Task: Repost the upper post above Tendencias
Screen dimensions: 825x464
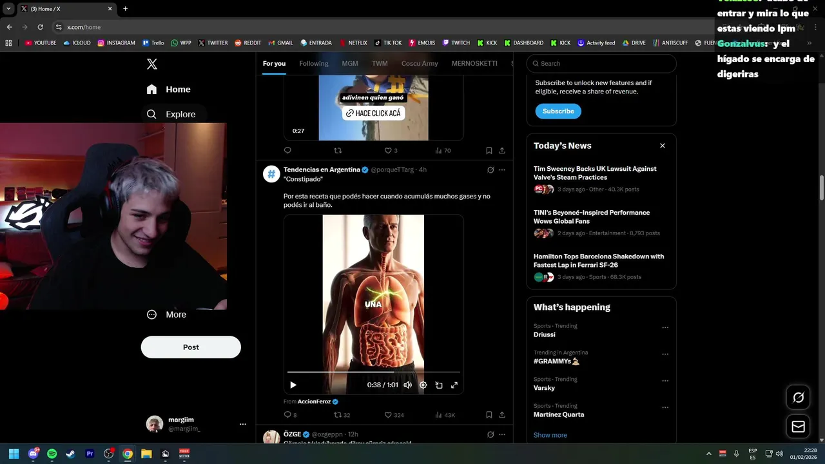Action: pos(338,151)
